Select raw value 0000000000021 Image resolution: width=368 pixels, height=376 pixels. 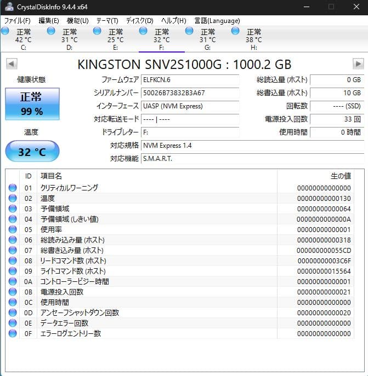pos(324,292)
